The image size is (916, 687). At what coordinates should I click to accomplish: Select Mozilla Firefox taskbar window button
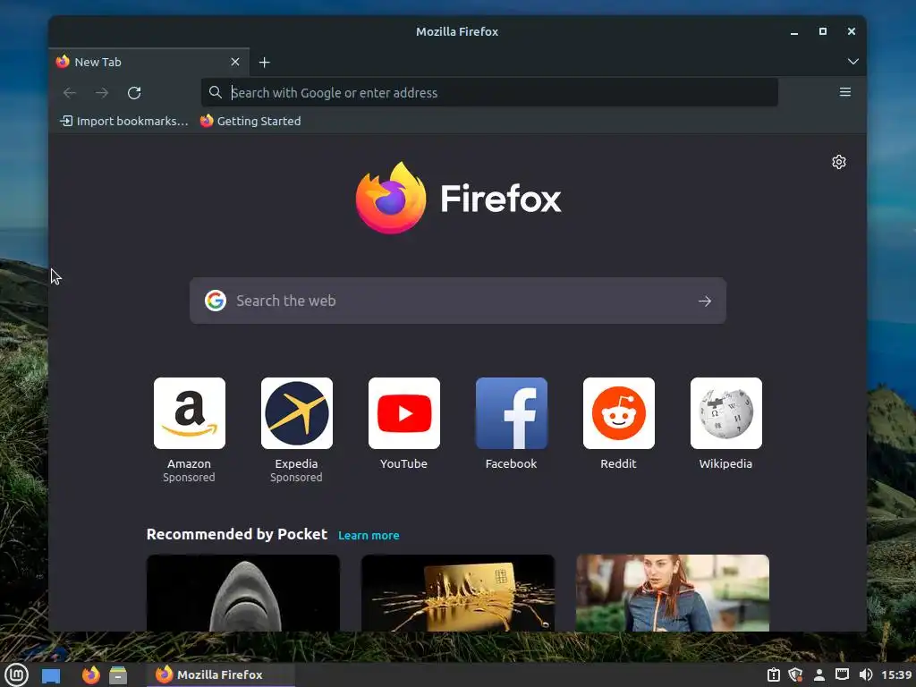pyautogui.click(x=220, y=674)
